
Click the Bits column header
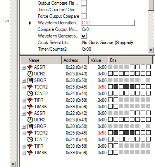[x=130, y=60]
